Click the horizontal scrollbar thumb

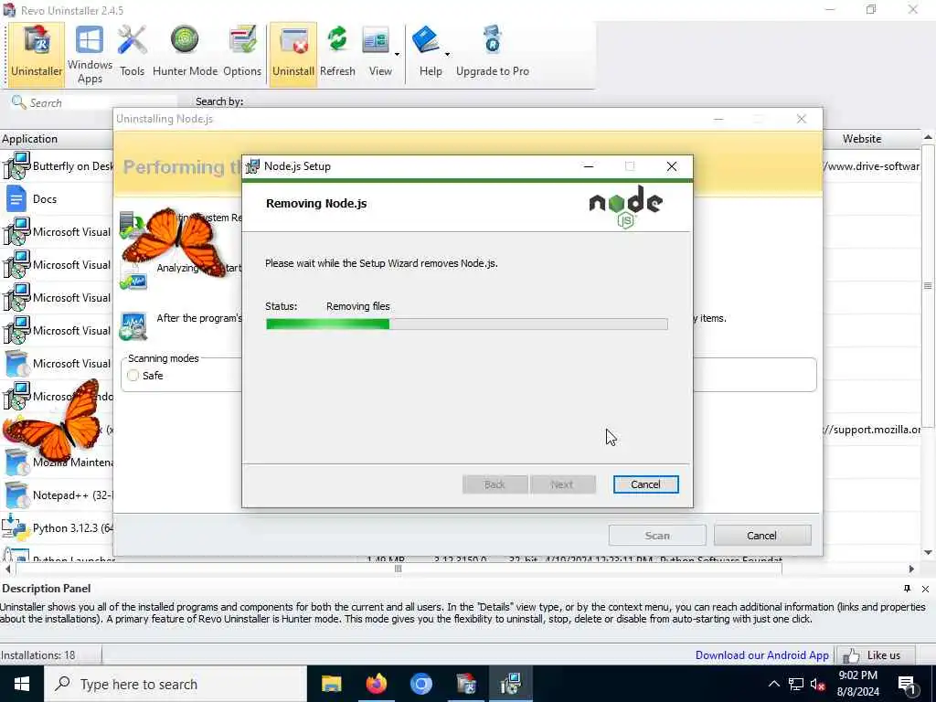point(399,569)
